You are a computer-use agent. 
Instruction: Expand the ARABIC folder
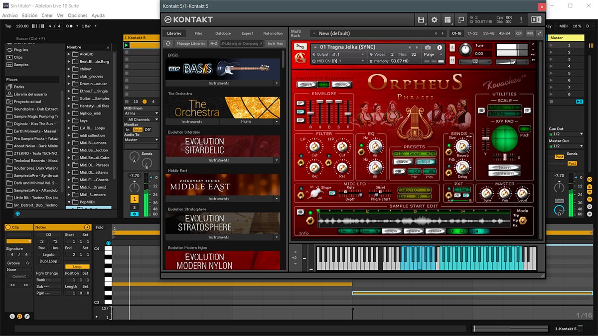pyautogui.click(x=69, y=54)
